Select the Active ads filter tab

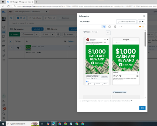(50, 18)
